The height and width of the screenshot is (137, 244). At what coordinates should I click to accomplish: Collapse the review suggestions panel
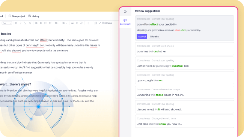[125, 12]
